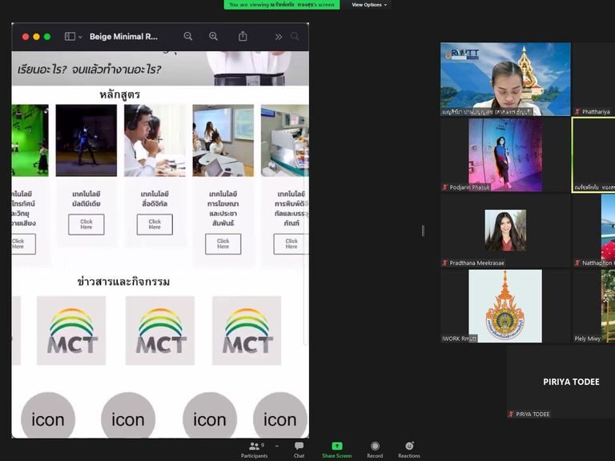
Task: Click the first gray icon circle
Action: tap(48, 415)
